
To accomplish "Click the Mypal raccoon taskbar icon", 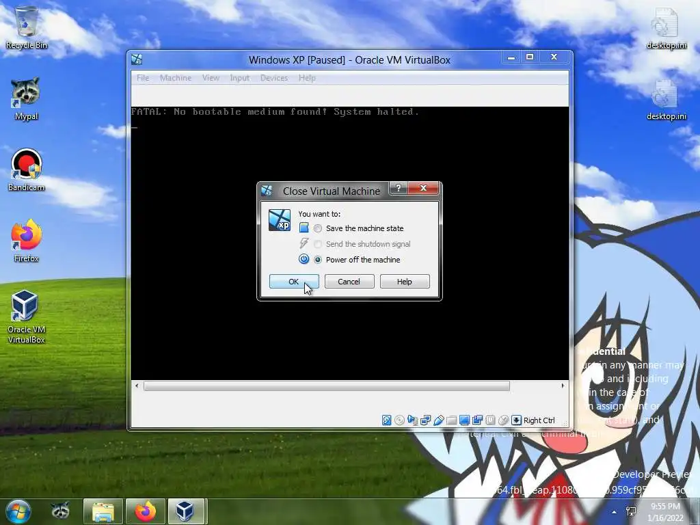I will coord(60,511).
